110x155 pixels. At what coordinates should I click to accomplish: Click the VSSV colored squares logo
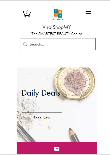coord(58,13)
